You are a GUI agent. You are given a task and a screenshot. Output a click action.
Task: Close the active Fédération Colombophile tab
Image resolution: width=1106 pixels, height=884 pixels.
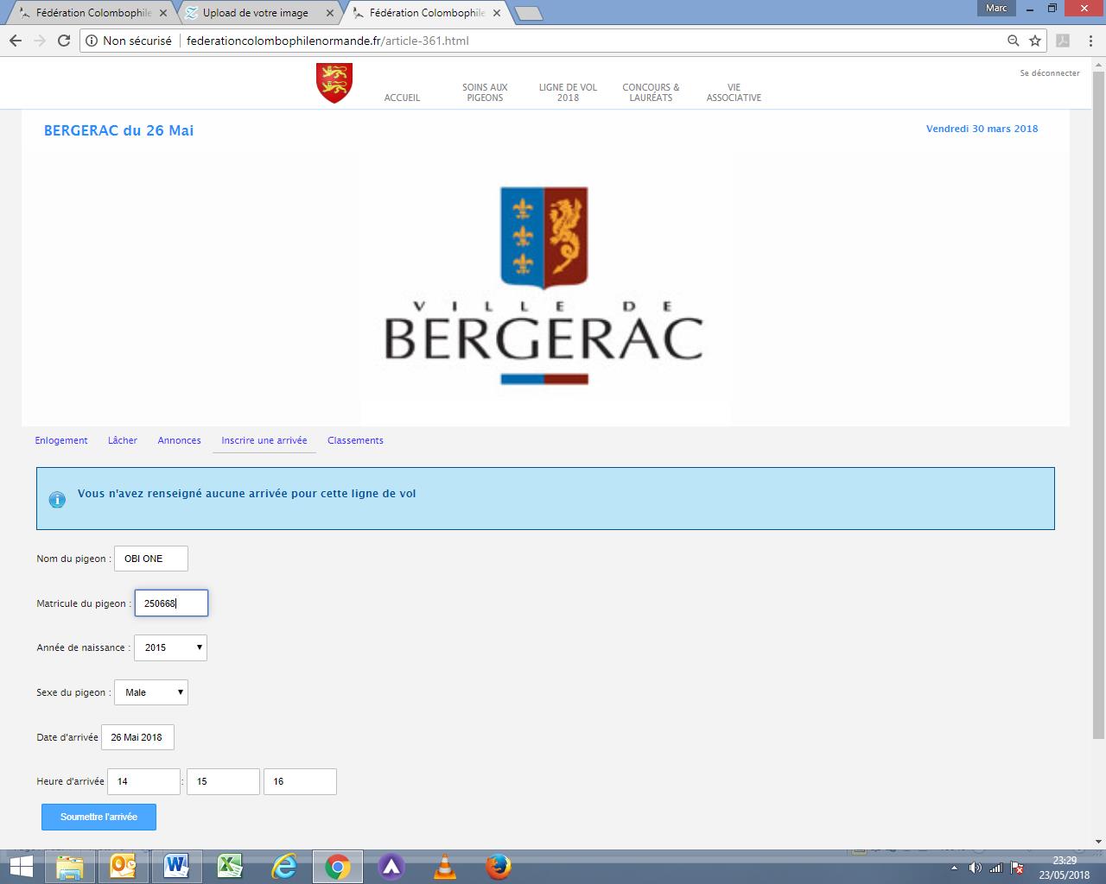point(498,13)
